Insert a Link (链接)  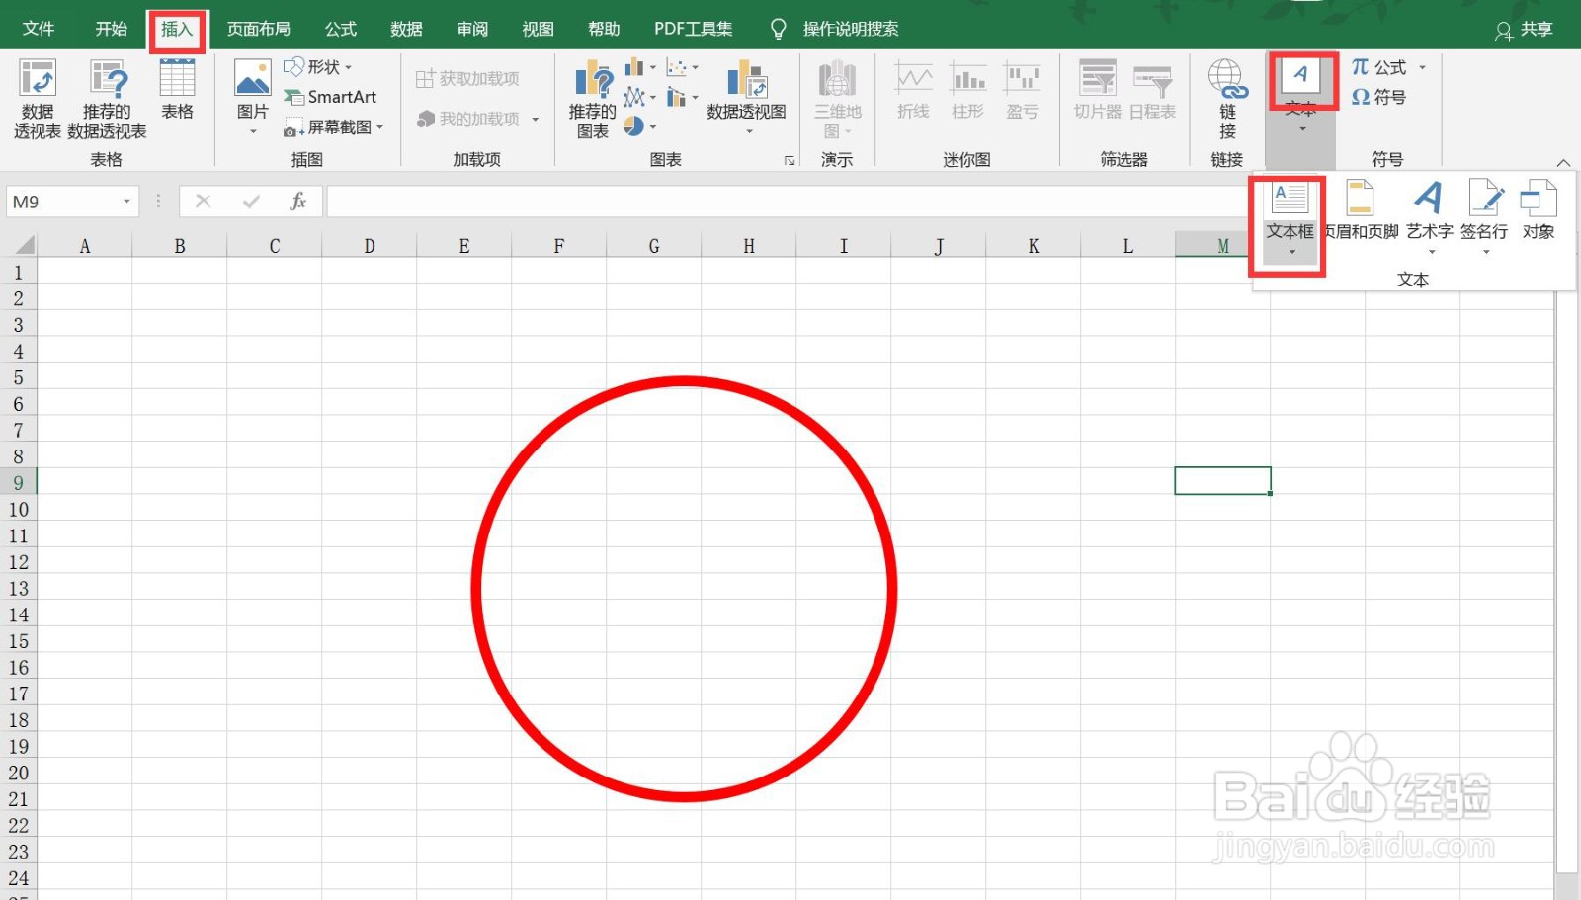coord(1227,99)
